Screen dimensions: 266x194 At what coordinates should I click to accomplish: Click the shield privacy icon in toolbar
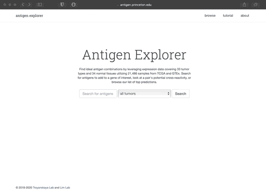[62, 5]
